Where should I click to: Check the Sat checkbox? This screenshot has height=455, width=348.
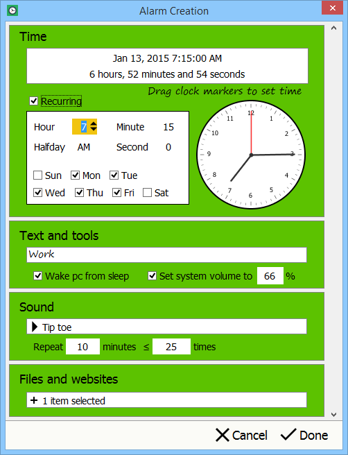coord(147,193)
